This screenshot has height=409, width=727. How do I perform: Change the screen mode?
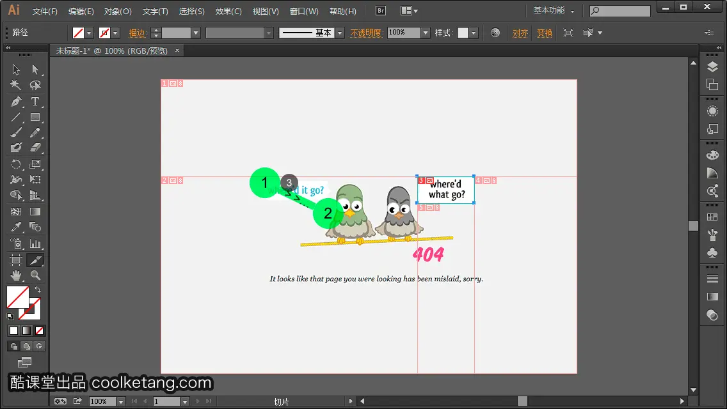tap(24, 362)
